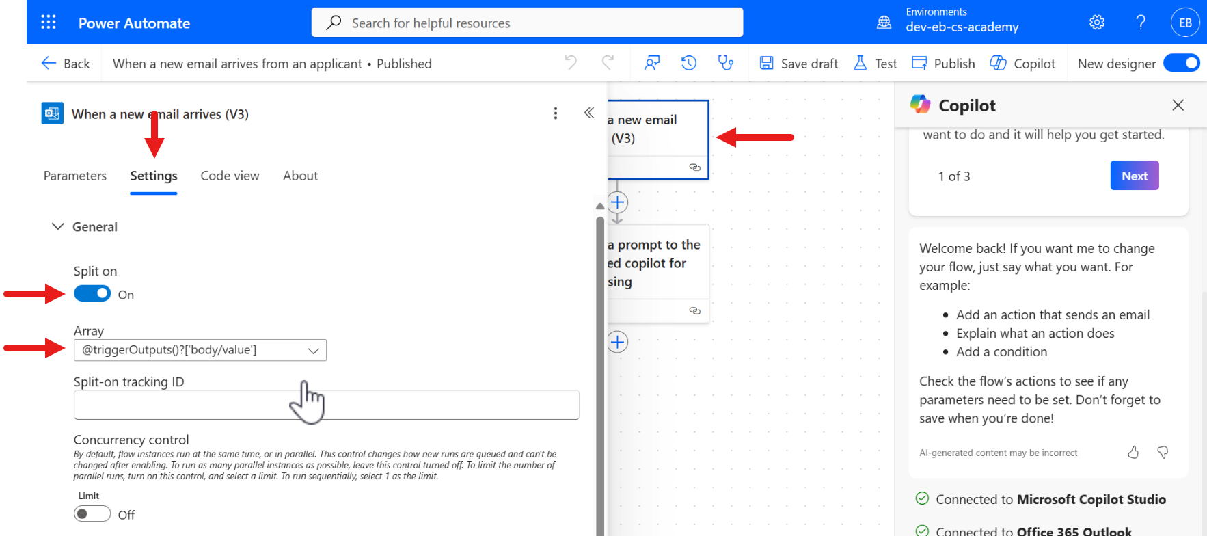This screenshot has height=536, width=1207.
Task: Click Next in the Copilot tour
Action: [x=1135, y=176]
